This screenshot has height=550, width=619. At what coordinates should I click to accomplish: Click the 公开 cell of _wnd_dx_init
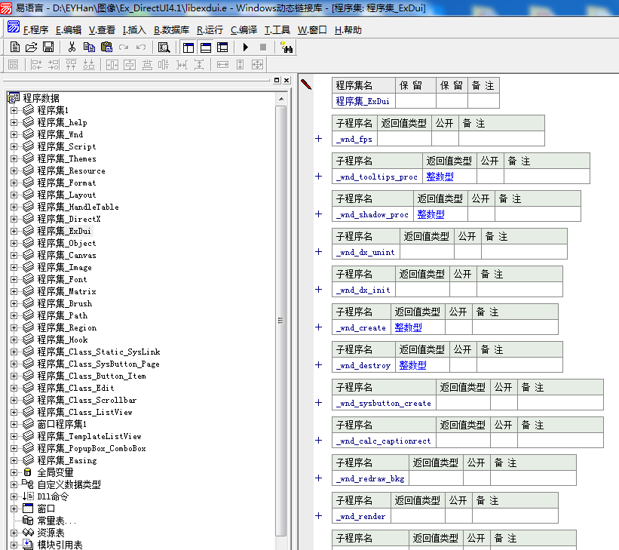(463, 290)
